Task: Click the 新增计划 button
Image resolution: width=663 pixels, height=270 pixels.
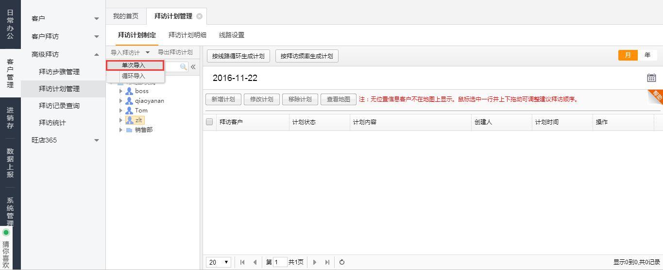Action: pos(223,99)
